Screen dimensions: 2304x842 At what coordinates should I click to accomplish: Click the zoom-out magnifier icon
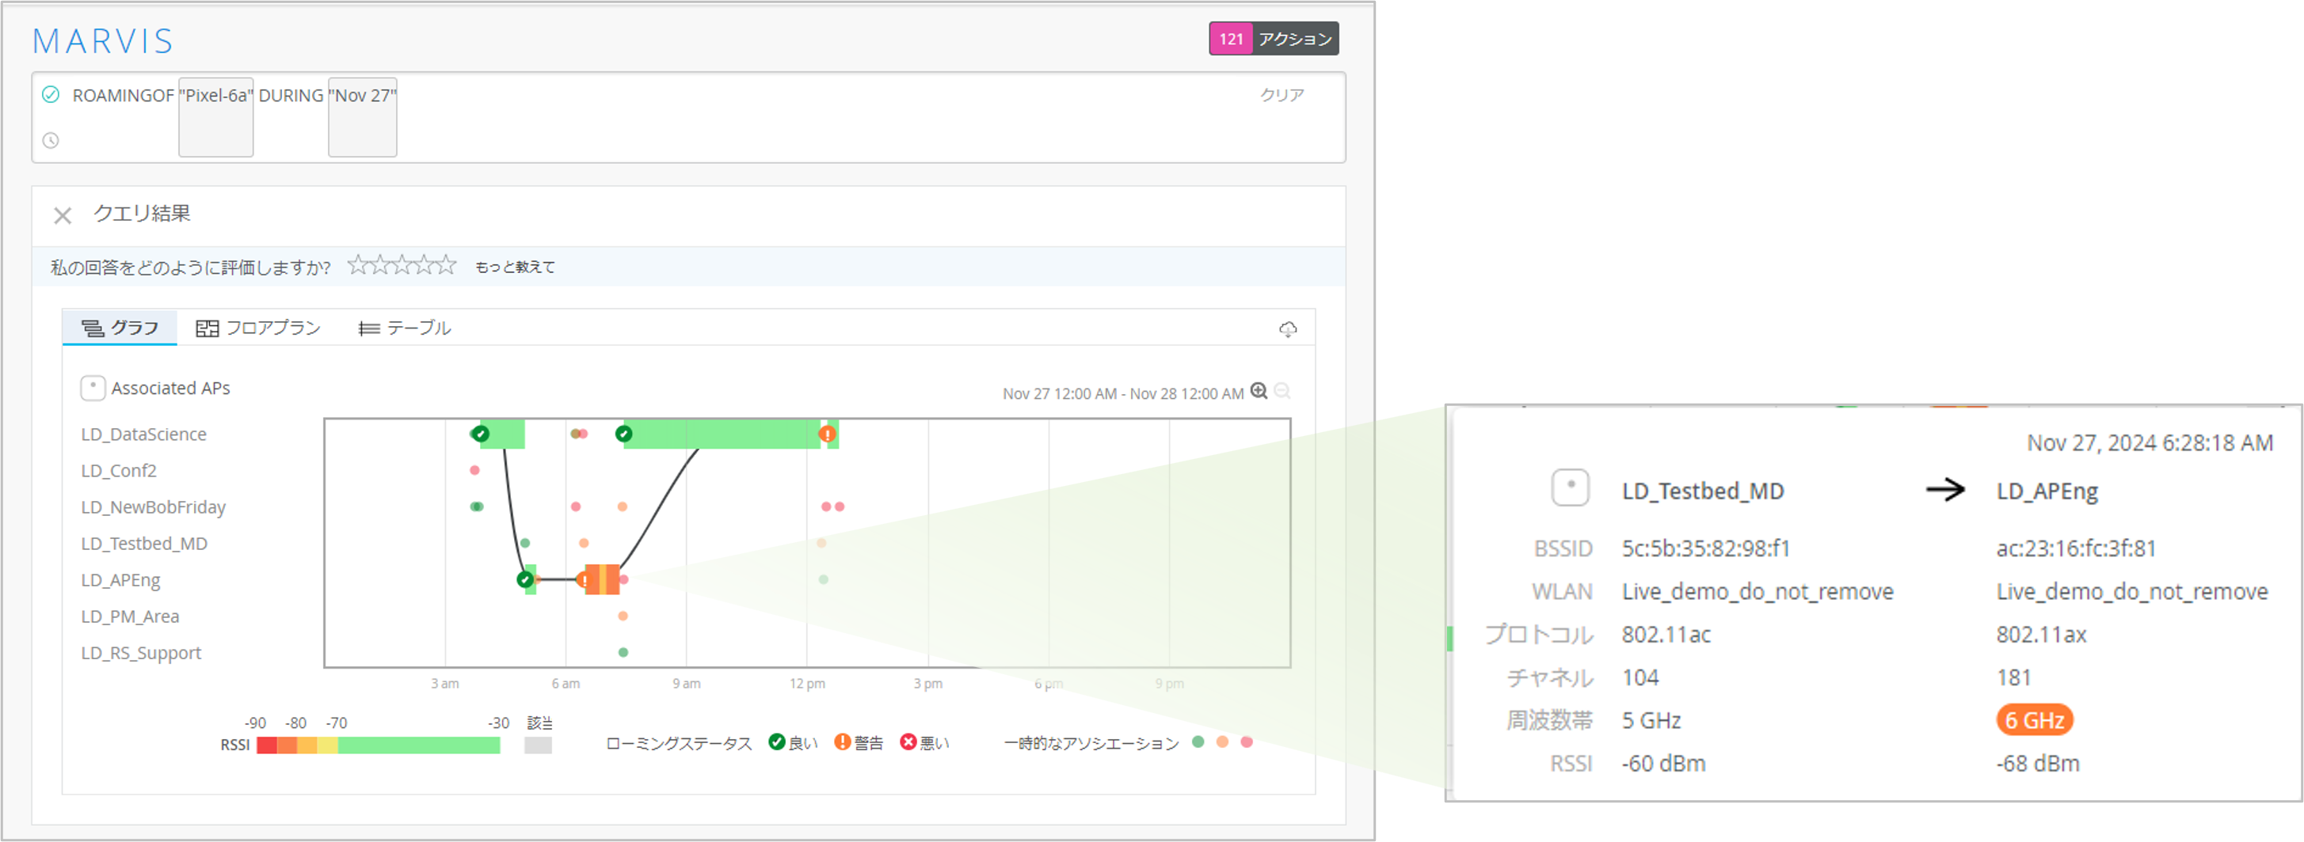click(x=1281, y=392)
